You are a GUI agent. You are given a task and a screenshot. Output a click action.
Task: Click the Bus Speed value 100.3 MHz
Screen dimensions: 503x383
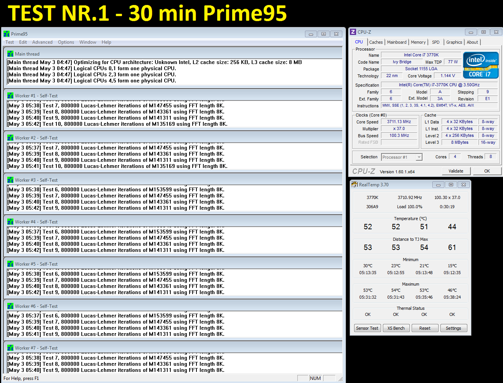(399, 135)
